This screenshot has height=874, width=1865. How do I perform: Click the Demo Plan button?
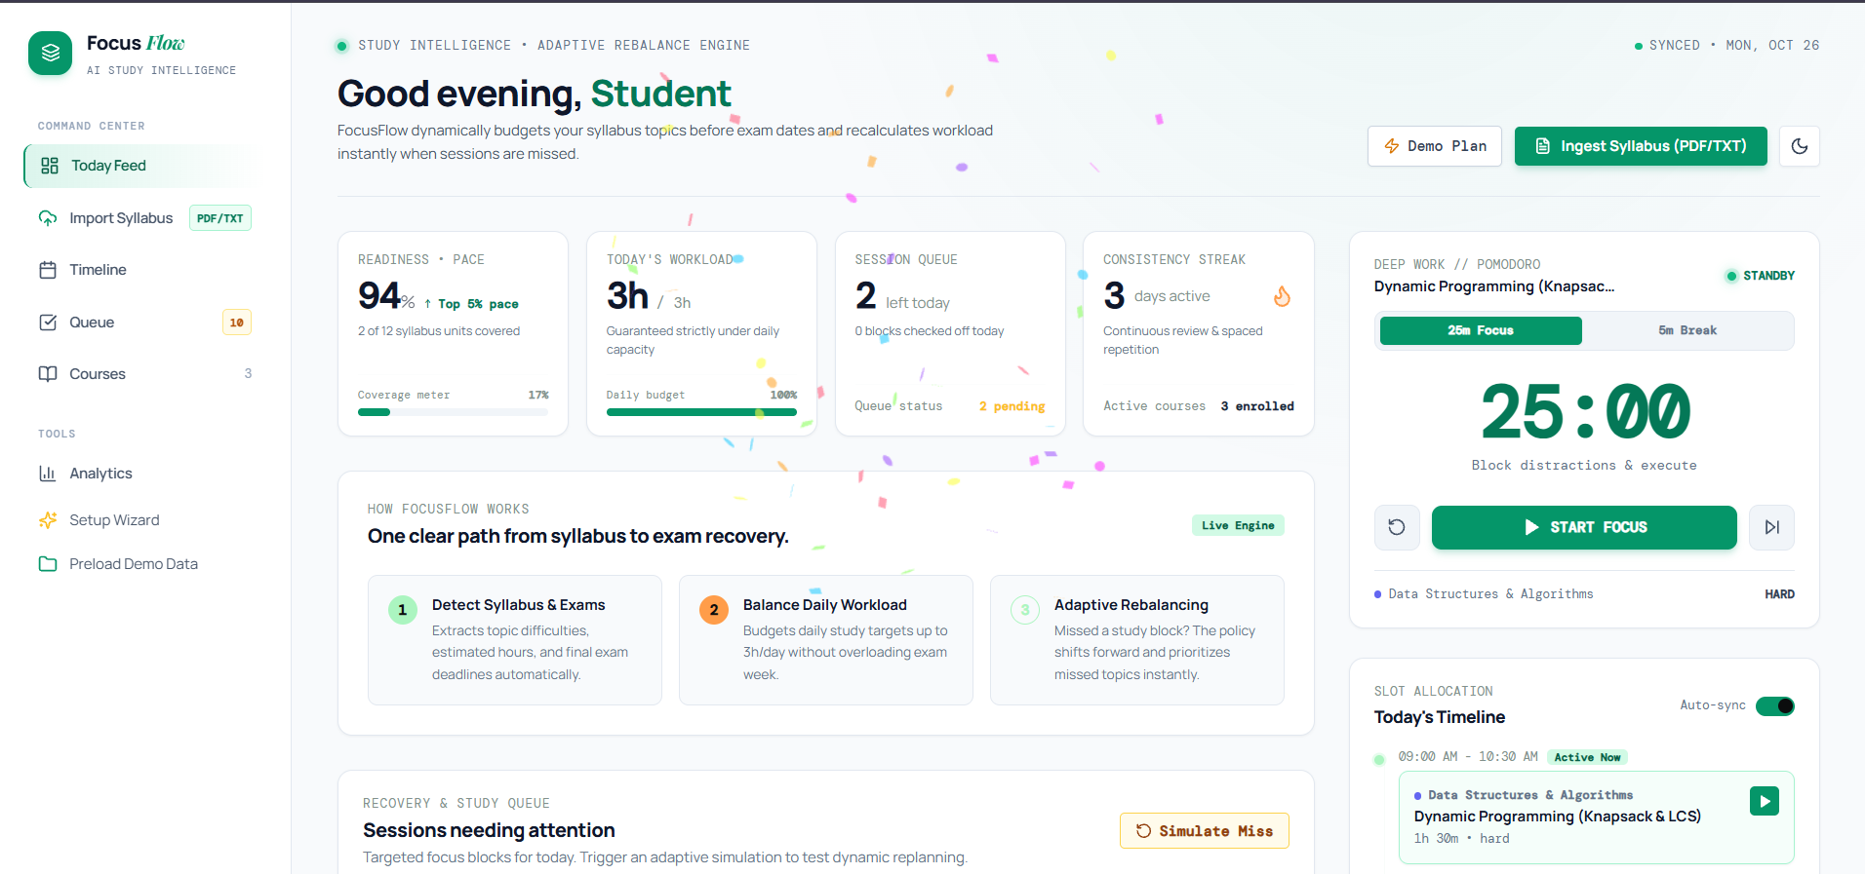coord(1435,146)
